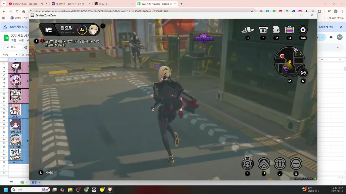Select the ZZZ 세팅 시트.xlsx Google Sheets tab
Screen dimensions: 346x194
pos(157,4)
